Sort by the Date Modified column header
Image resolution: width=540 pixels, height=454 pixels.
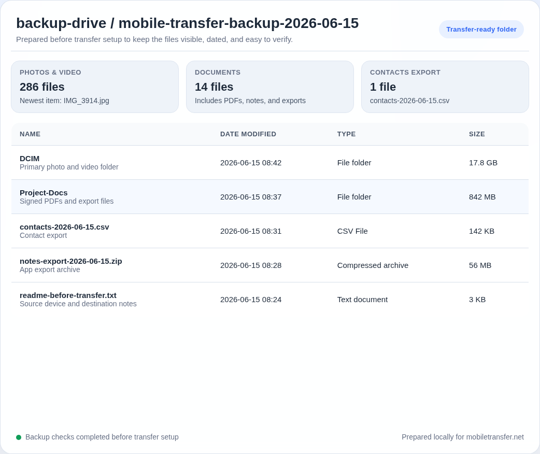coord(248,134)
